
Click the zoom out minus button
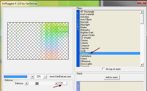coord(45,77)
